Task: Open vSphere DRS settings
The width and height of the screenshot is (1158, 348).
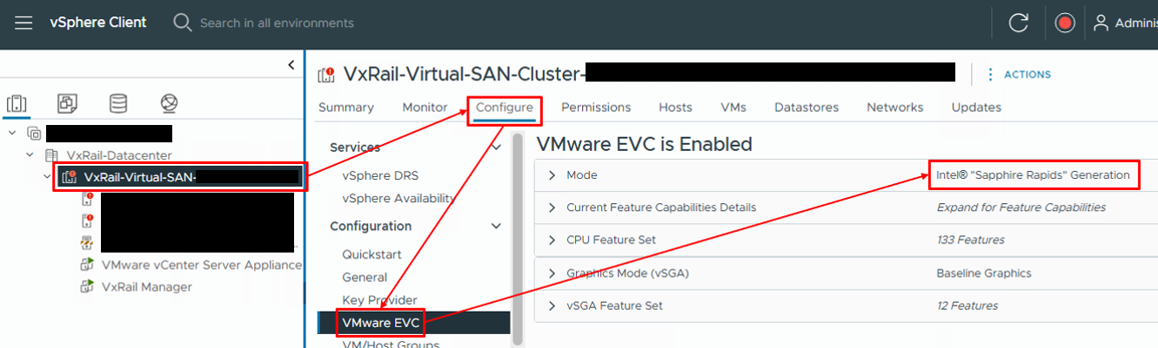Action: (380, 176)
